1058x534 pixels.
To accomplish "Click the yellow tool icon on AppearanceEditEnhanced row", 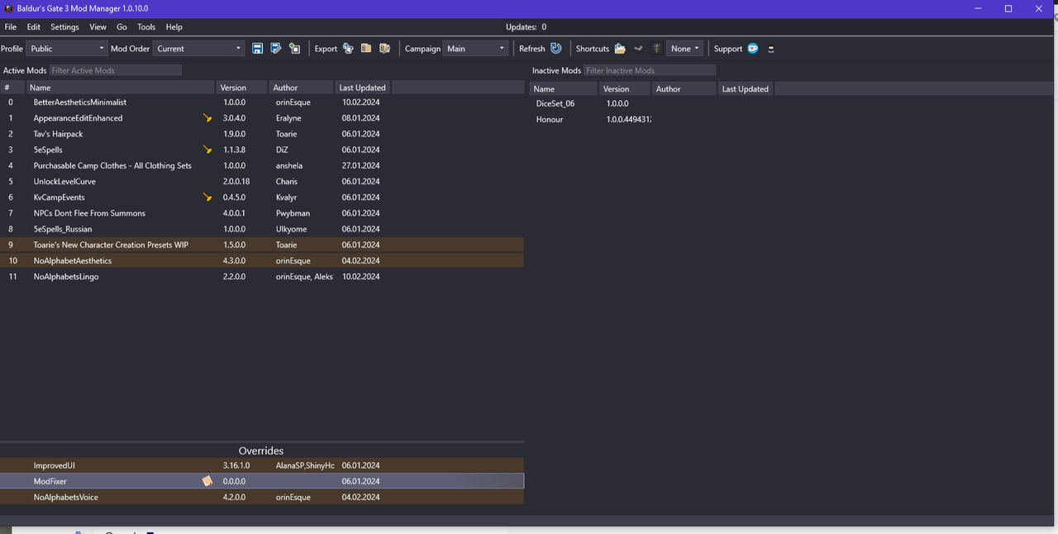I will pos(207,118).
